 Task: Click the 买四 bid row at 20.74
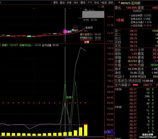pos(136,42)
